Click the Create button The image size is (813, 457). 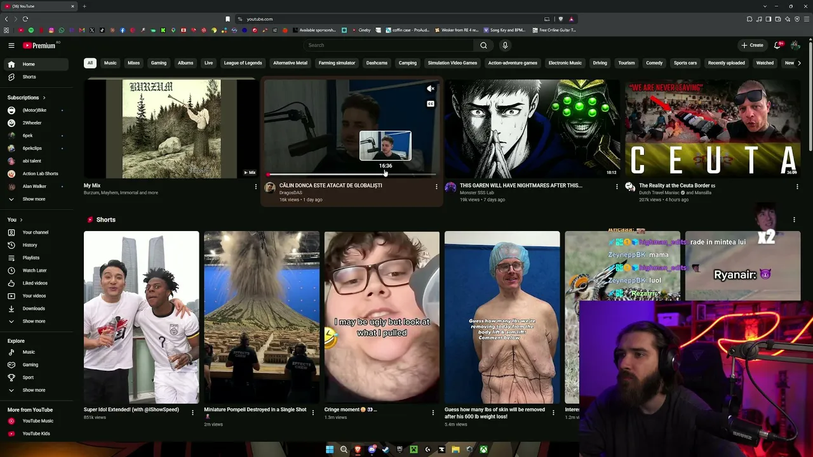click(752, 45)
